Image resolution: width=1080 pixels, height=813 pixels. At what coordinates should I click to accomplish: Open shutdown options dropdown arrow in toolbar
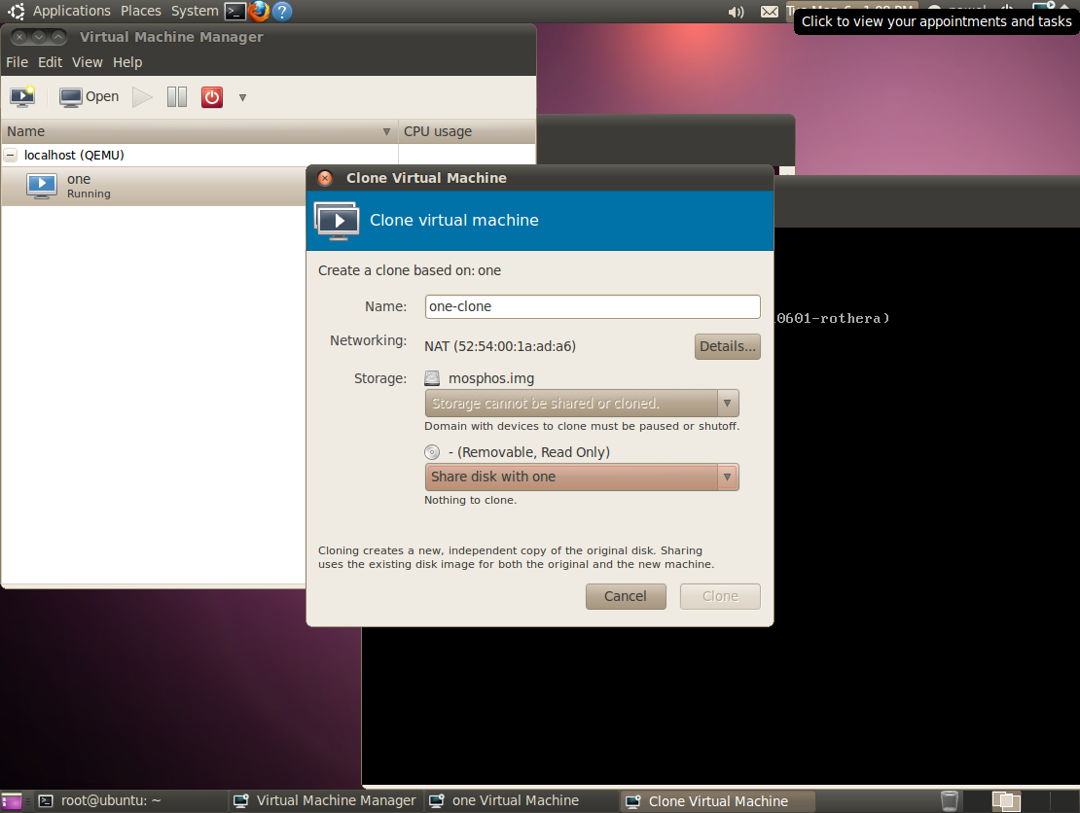tap(242, 97)
